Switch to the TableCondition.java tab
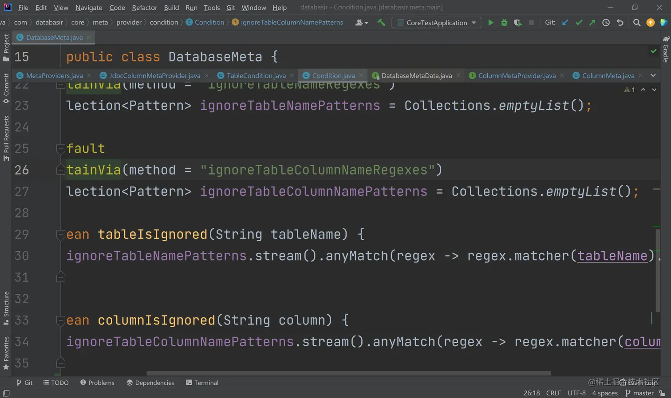671x398 pixels. 256,76
